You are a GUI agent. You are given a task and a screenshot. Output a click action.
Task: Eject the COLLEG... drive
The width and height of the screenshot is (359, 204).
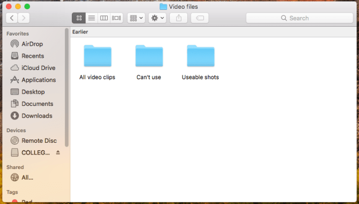click(x=58, y=153)
